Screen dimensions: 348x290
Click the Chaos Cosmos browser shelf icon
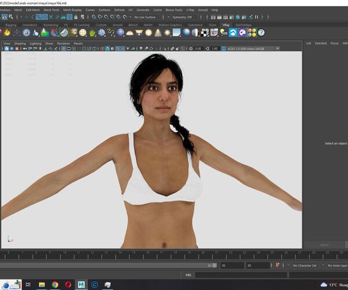point(233,32)
